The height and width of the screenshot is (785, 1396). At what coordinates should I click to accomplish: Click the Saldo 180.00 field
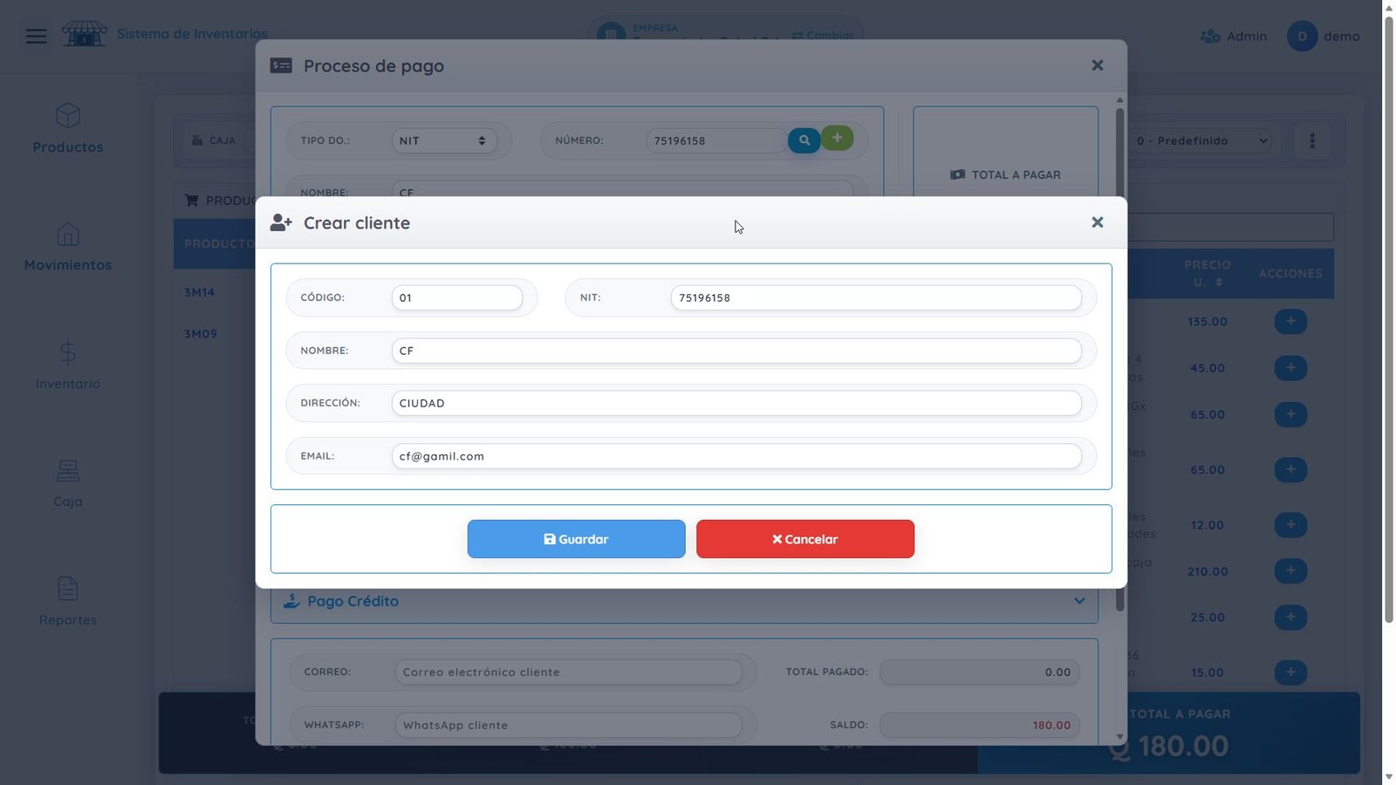tap(980, 726)
